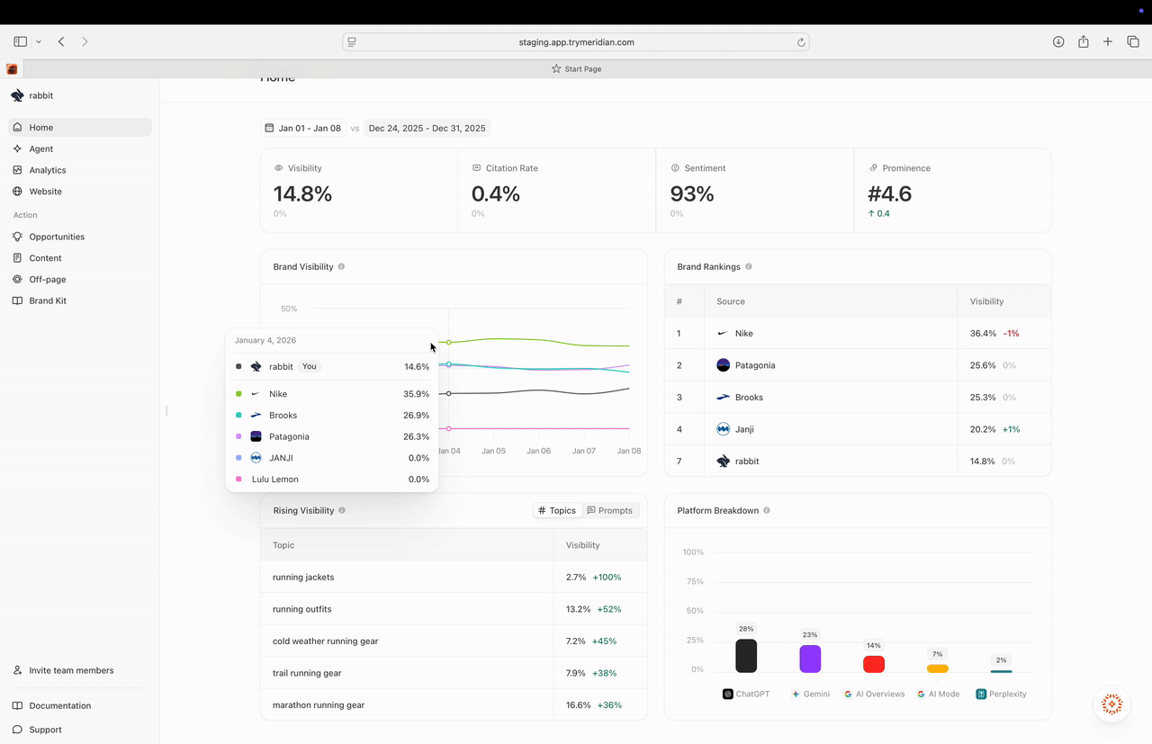Toggle the Perplexity legend entry
The width and height of the screenshot is (1152, 744).
1001,694
